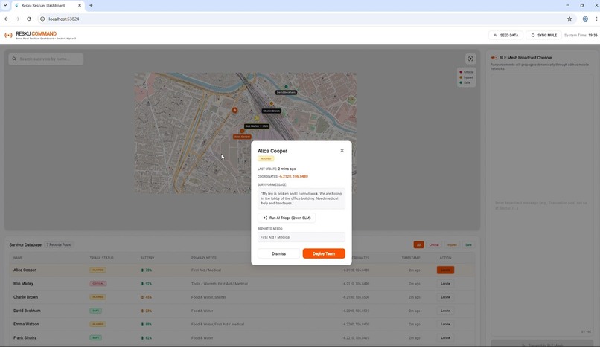600x347 pixels.
Task: Click the orange home base map marker
Action: click(234, 110)
